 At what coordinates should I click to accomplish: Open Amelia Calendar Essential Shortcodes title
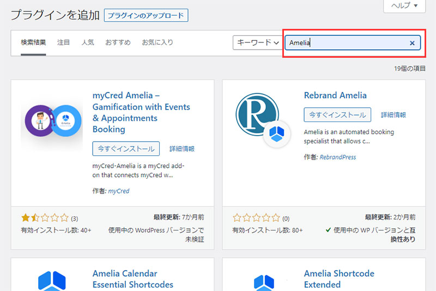click(133, 279)
